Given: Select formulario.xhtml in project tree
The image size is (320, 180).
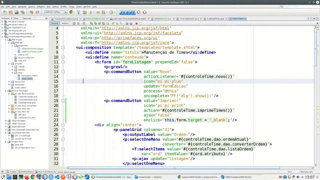Looking at the screenshot, I should [29, 75].
